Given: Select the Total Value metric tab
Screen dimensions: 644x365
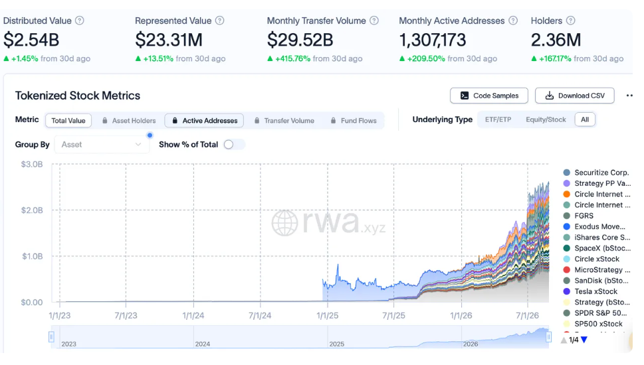Looking at the screenshot, I should (x=68, y=121).
